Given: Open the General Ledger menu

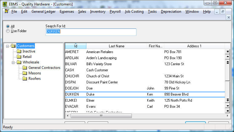Looking at the screenshot, I should click(x=43, y=12).
